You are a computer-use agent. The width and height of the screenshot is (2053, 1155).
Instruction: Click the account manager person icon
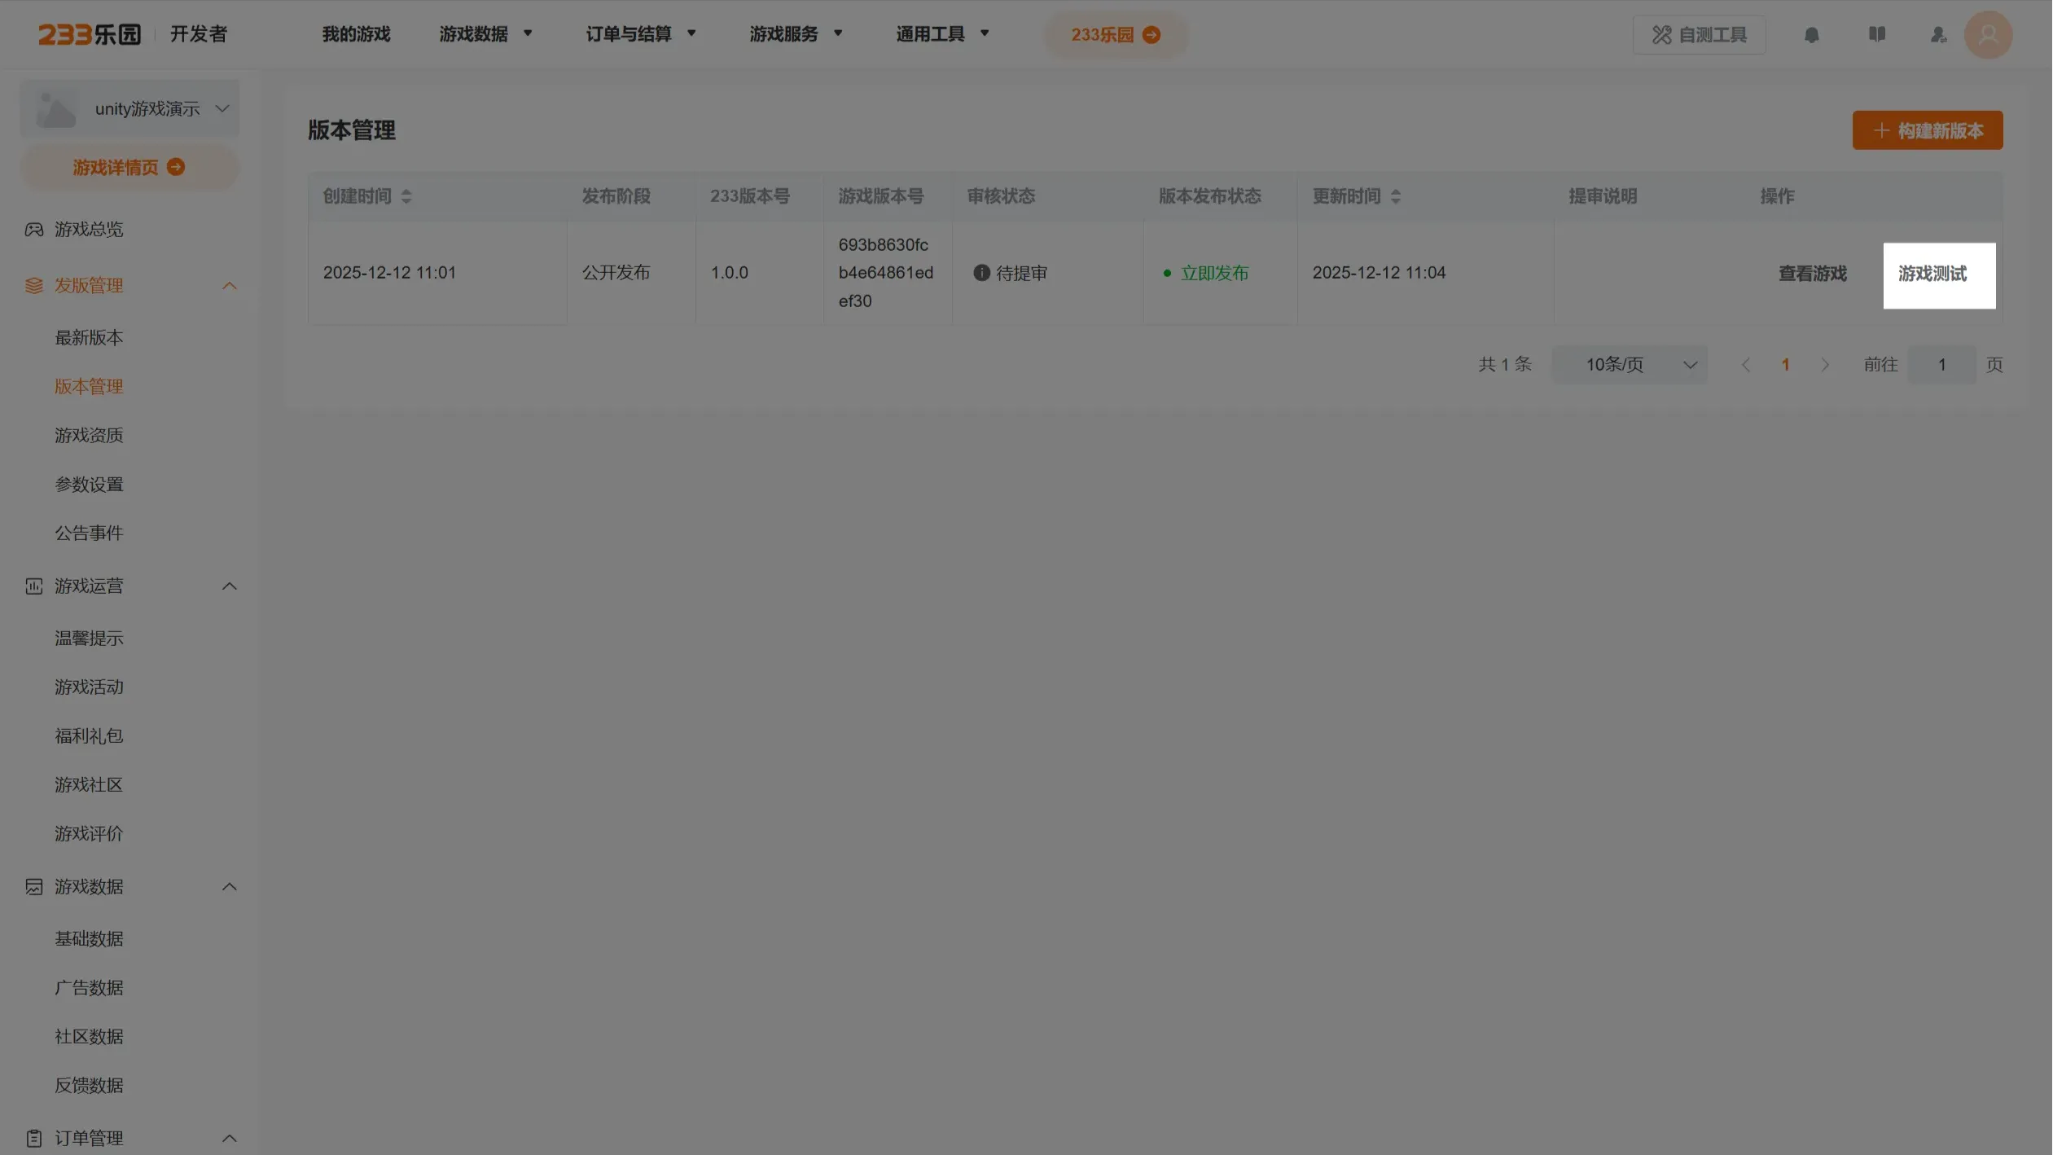(1938, 35)
